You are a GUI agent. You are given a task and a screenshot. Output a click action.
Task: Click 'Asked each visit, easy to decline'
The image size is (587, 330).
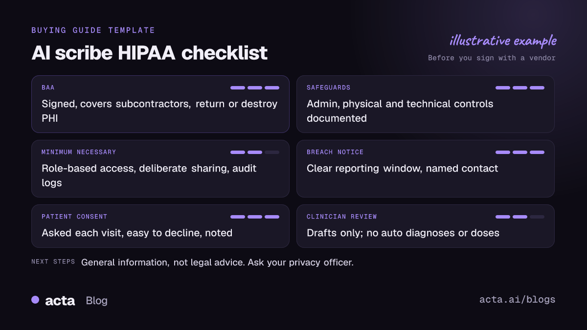tap(137, 233)
